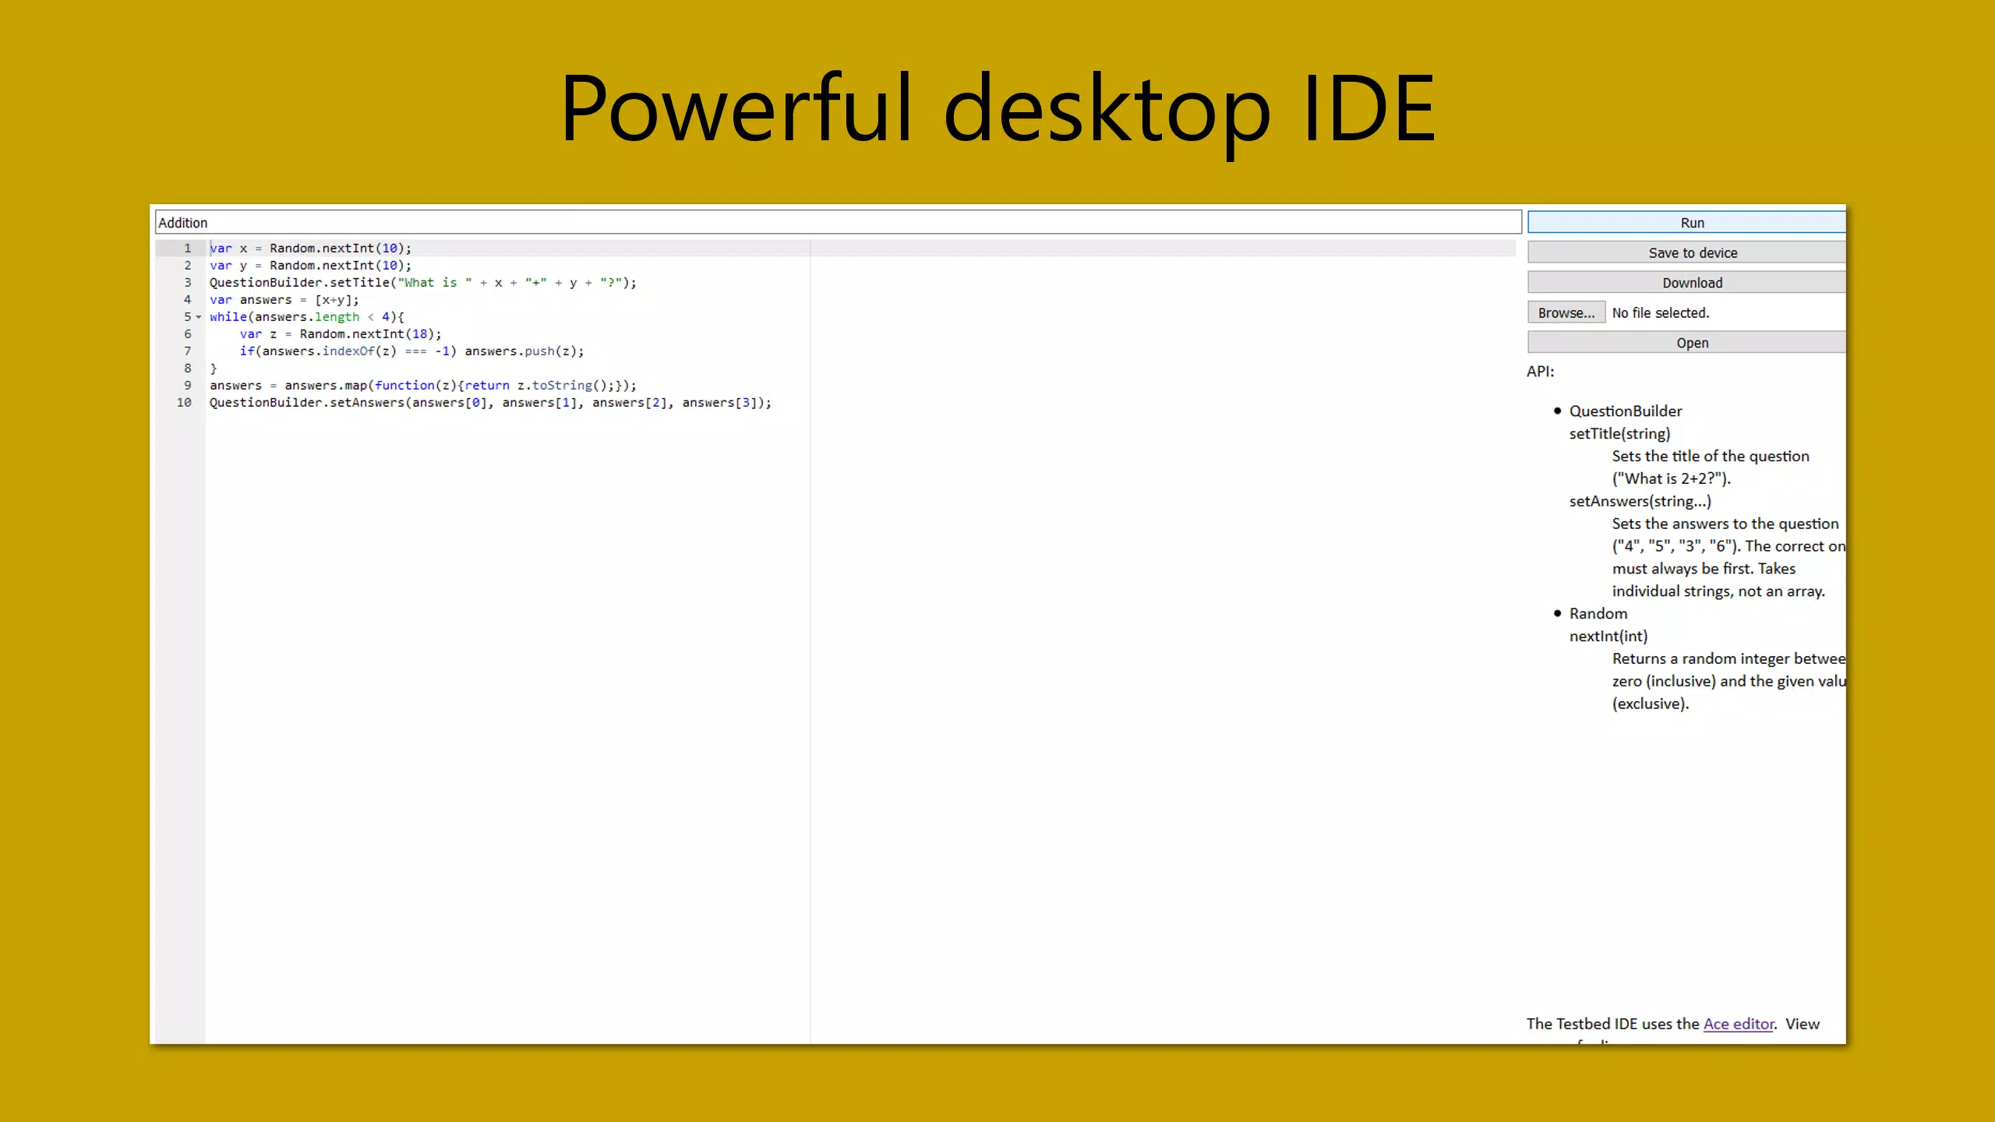Click code line 2 'var y = Random.nextInt(10);'
Screen dimensions: 1995x1122
(310, 265)
